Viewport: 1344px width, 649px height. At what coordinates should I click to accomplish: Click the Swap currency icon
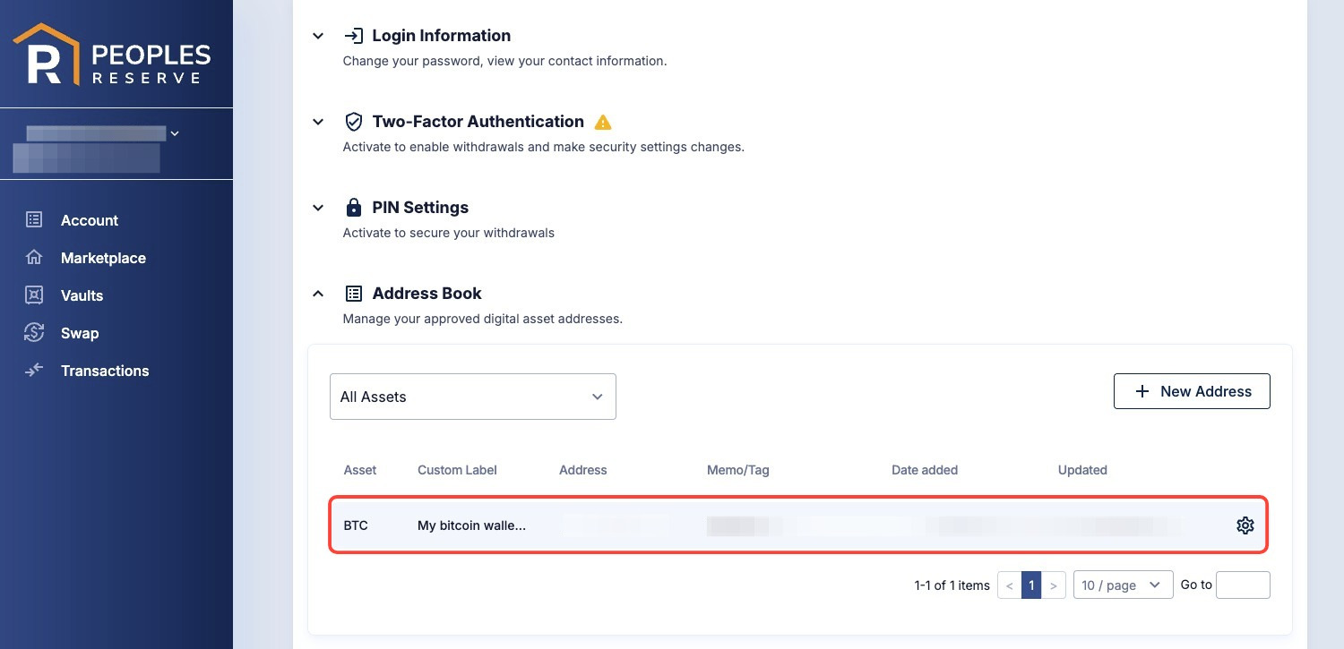[34, 332]
